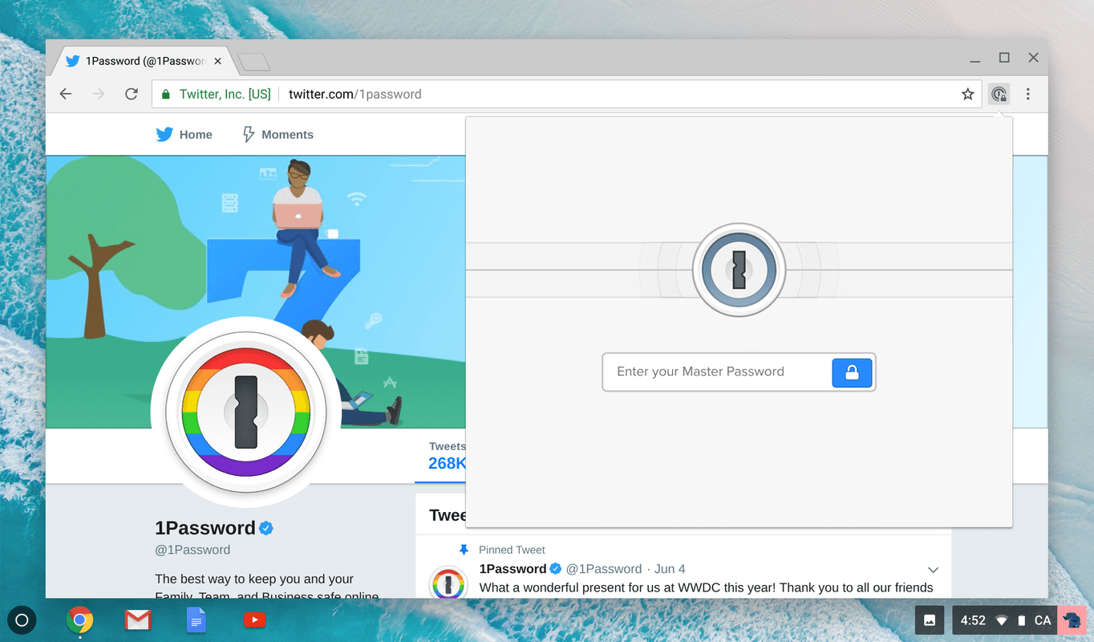Select the Tweets 268K tab
This screenshot has height=642, width=1094.
click(447, 455)
